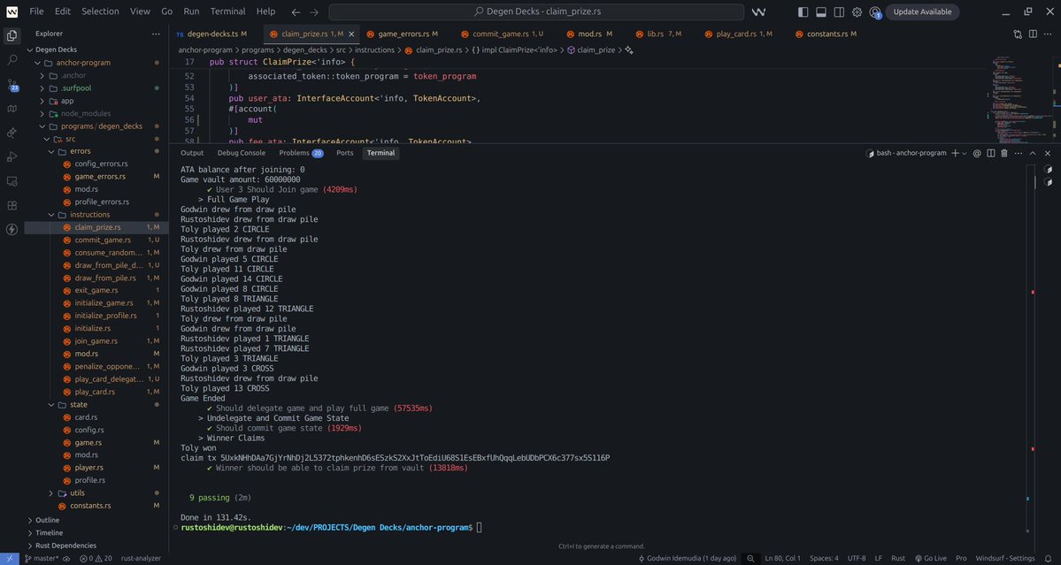1061x565 pixels.
Task: Open the Selection menu
Action: click(x=100, y=11)
